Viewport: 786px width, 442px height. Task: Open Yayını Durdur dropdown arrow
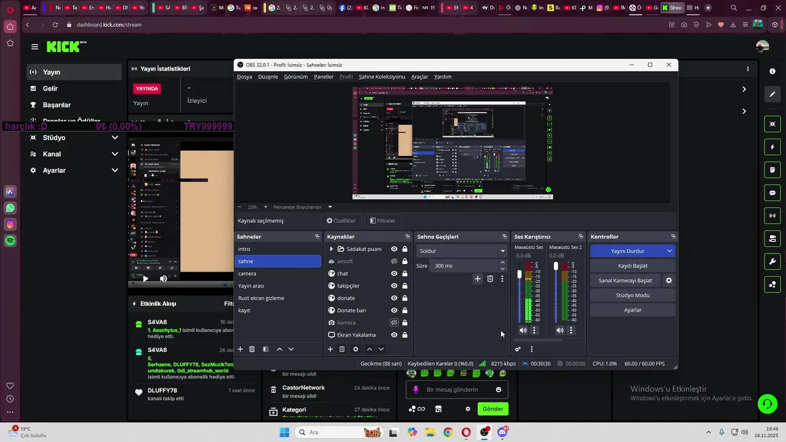point(669,251)
